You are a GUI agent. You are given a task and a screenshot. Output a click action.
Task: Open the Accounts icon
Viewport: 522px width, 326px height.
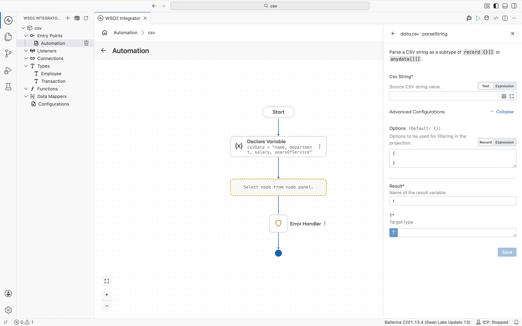coord(8,294)
